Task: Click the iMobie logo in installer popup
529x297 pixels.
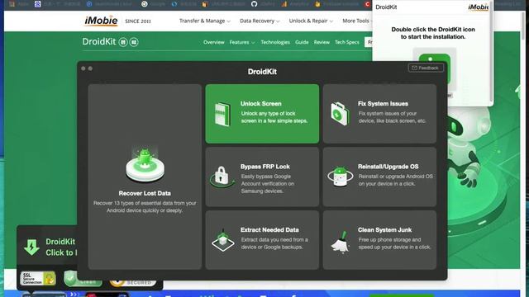Action: (478, 7)
